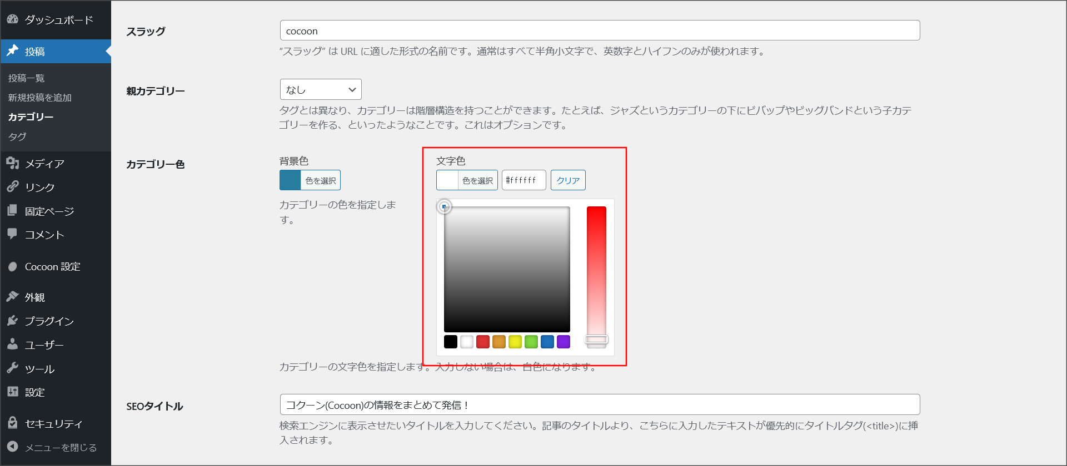Select the カテゴリー submenu link
Image resolution: width=1067 pixels, height=466 pixels.
[x=31, y=117]
